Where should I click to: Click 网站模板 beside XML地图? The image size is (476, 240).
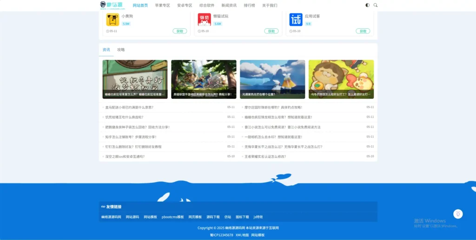coord(258,235)
